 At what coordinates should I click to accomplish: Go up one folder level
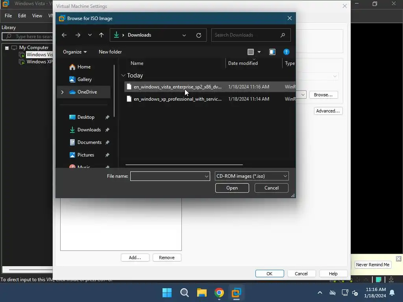pyautogui.click(x=101, y=35)
